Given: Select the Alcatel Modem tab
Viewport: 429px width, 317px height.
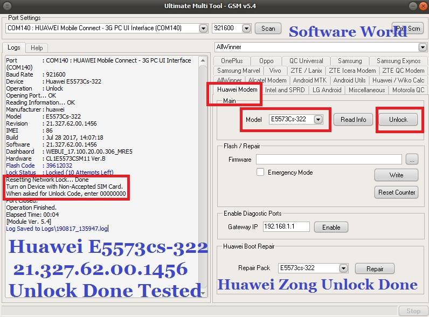Looking at the screenshot, I should click(x=267, y=80).
